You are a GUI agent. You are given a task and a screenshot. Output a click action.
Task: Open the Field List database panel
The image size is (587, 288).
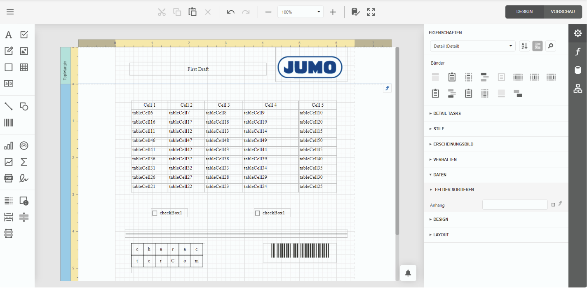pyautogui.click(x=578, y=70)
